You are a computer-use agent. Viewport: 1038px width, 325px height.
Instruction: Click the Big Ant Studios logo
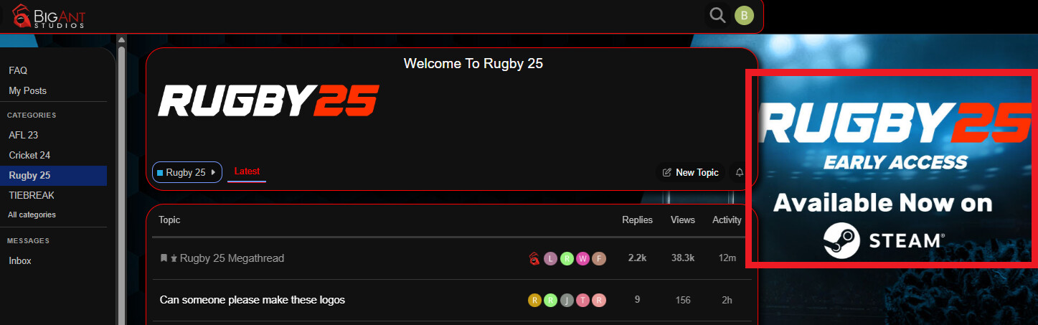[x=49, y=16]
